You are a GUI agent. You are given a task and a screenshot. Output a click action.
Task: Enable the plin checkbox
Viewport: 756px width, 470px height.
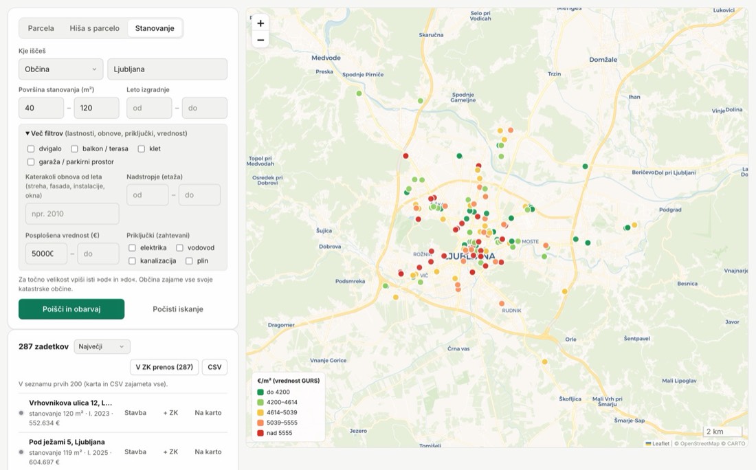click(189, 261)
